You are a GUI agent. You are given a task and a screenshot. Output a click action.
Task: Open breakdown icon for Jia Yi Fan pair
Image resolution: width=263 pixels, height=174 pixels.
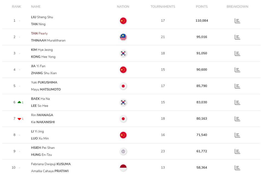click(237, 70)
